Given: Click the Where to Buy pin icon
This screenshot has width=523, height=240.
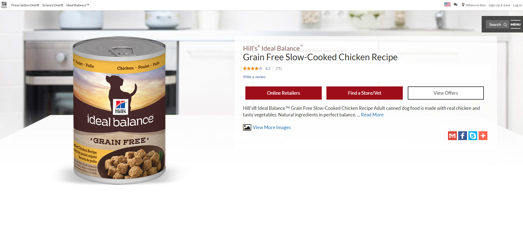Looking at the screenshot, I should [463, 5].
